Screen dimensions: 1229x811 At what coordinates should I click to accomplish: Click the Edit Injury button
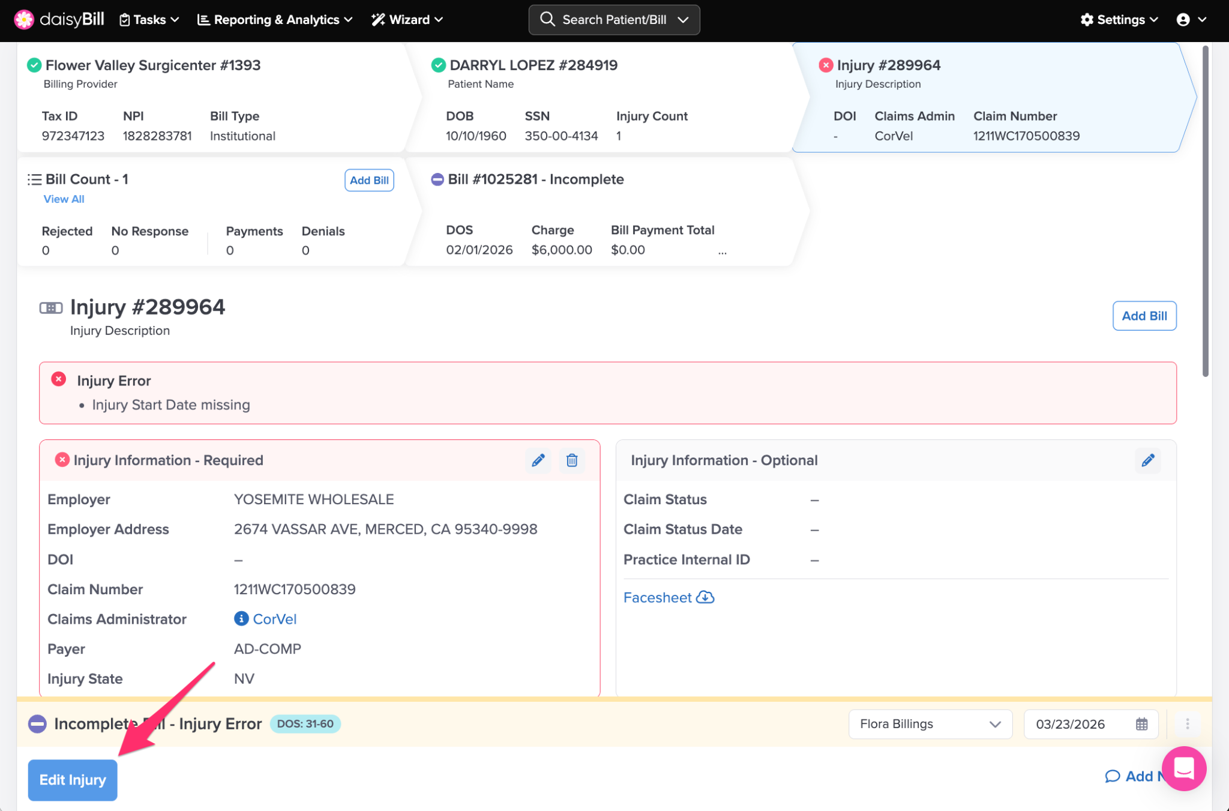click(x=73, y=780)
